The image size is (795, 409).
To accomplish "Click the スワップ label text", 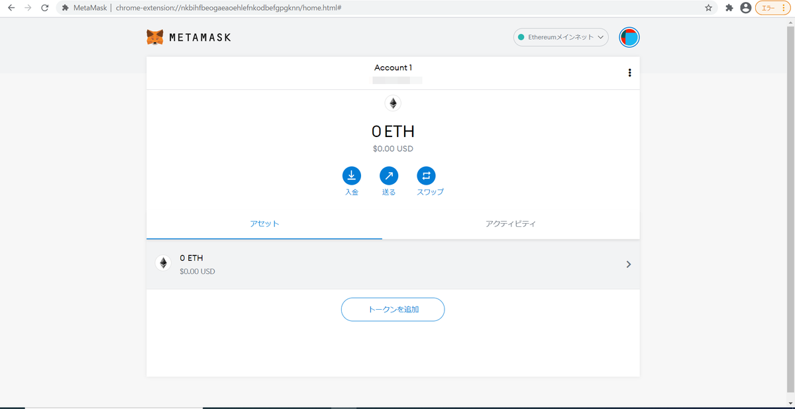I will pyautogui.click(x=430, y=192).
